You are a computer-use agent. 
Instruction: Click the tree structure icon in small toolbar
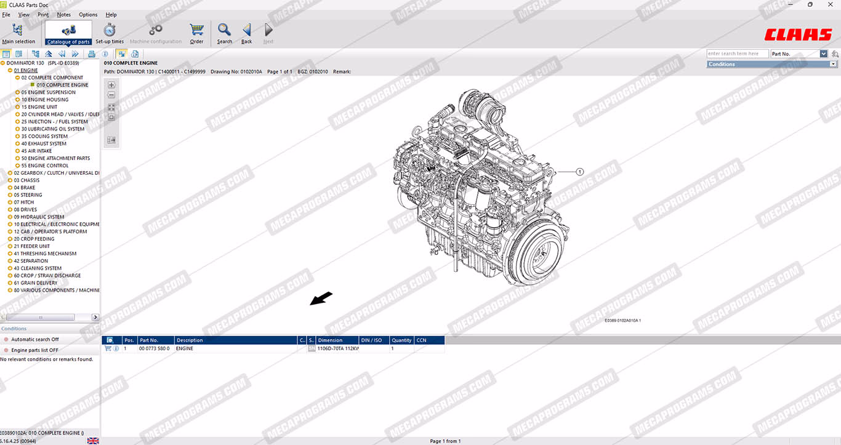point(36,54)
